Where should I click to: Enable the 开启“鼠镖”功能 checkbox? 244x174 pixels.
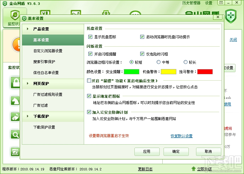pyautogui.click(x=89, y=81)
